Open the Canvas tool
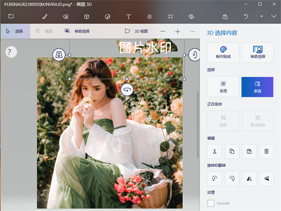Image resolution: width=281 pixels, height=211 pixels. coord(171,17)
